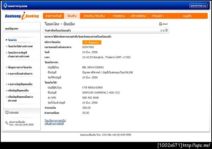Click the T - Express service badge

[92, 42]
